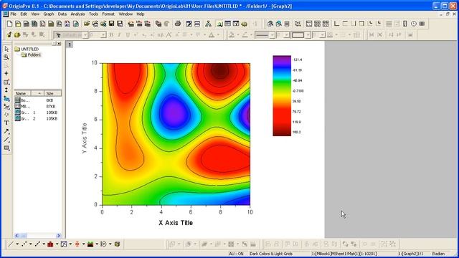Open Column plot dropdown arrow
This screenshot has width=459, height=258.
tap(57, 244)
